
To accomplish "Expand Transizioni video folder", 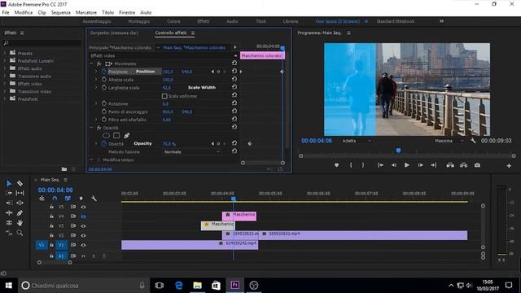I will [x=5, y=91].
